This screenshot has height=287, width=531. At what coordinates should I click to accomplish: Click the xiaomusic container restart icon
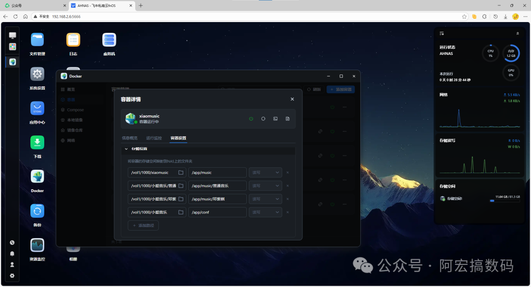click(263, 119)
